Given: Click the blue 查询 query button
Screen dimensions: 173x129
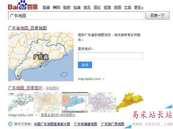Looking at the screenshot, I should click(85, 65).
